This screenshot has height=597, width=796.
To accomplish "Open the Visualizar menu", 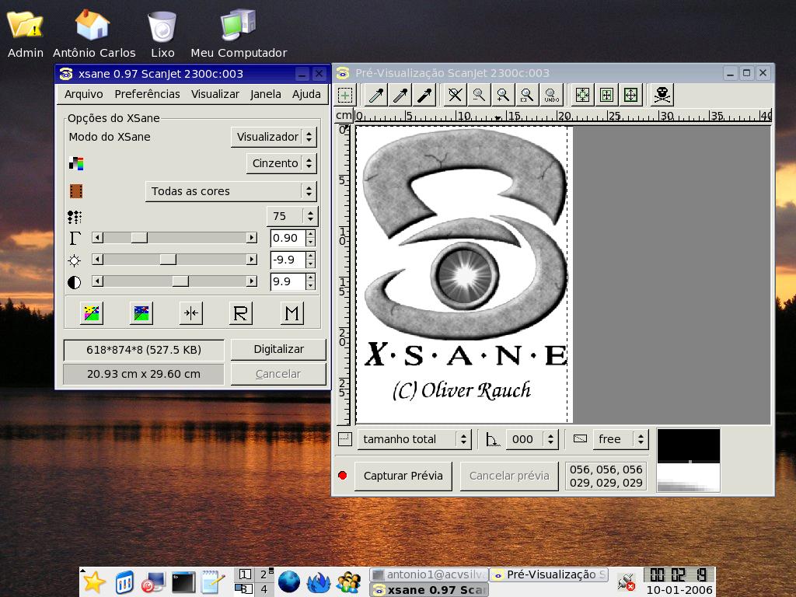I will point(215,94).
